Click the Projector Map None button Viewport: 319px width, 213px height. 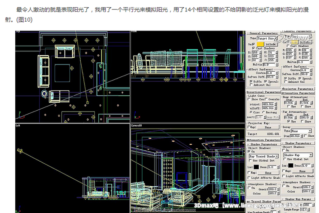pyautogui.click(x=268, y=127)
